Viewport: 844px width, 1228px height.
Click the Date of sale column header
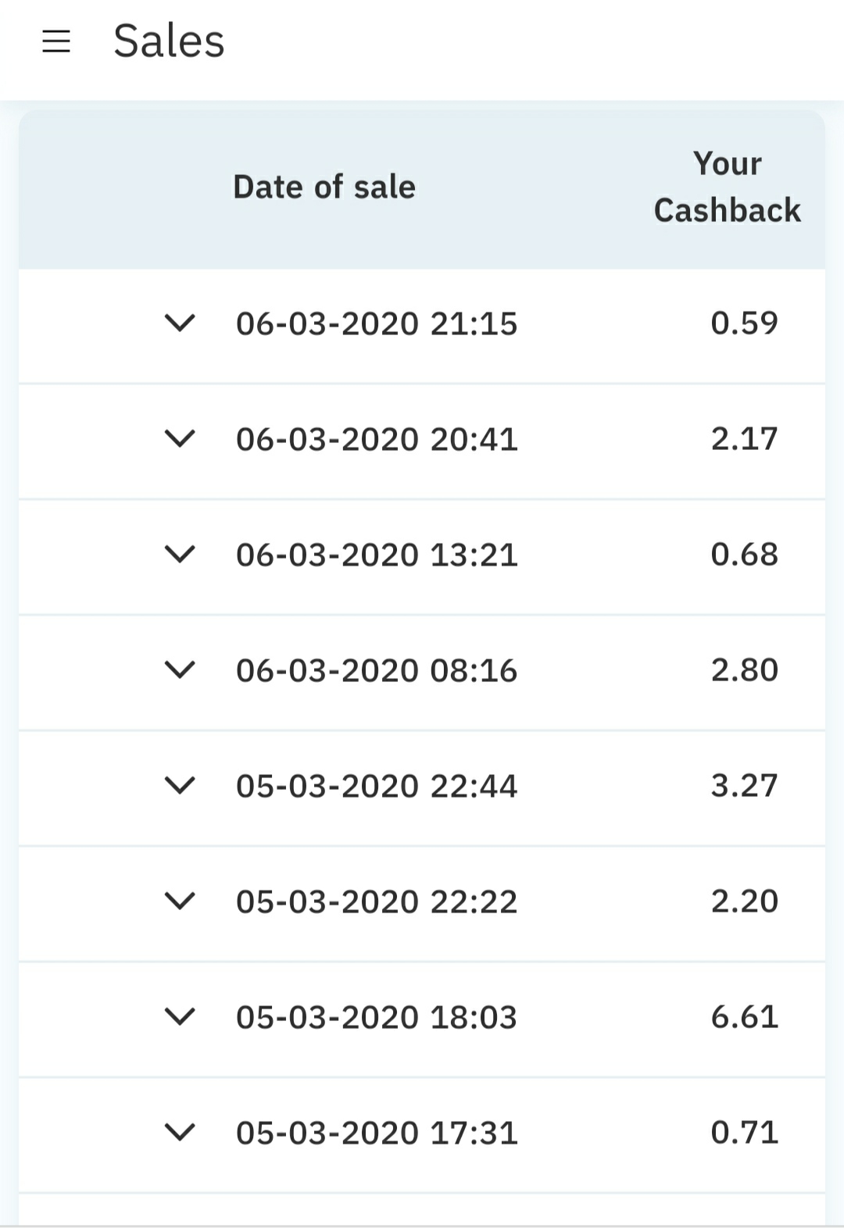tap(324, 187)
